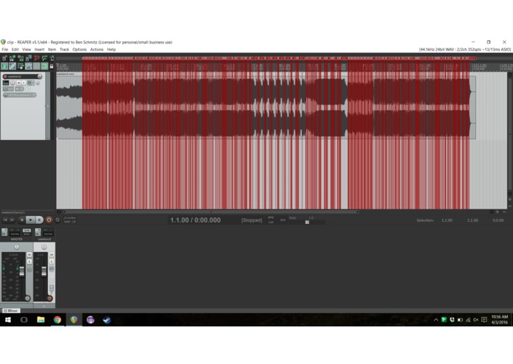Toggle envelope move with items
The width and height of the screenshot is (513, 364).
click(29, 66)
